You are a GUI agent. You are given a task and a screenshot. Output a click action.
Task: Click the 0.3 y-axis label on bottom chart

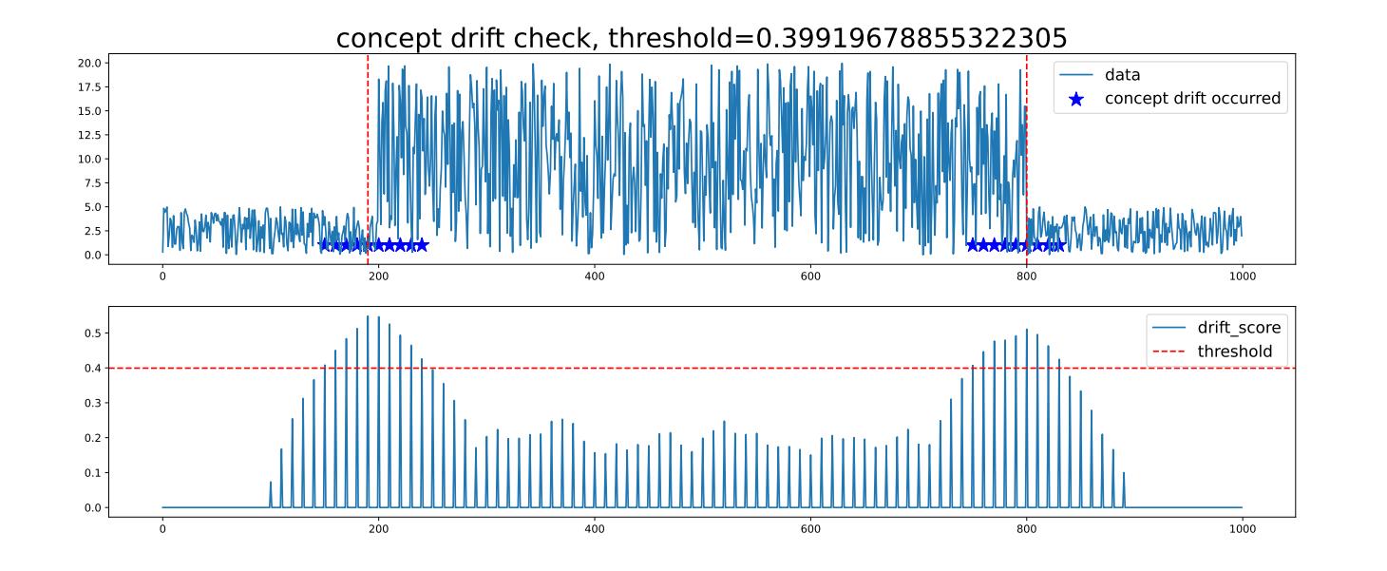(x=93, y=403)
